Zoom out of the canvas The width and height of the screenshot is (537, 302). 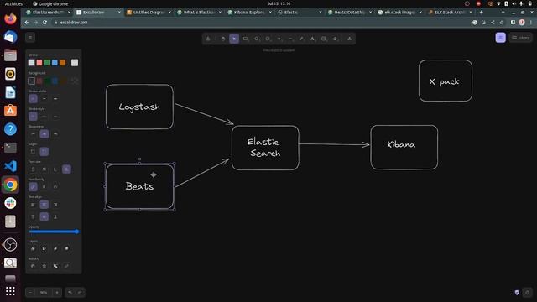[x=30, y=293]
